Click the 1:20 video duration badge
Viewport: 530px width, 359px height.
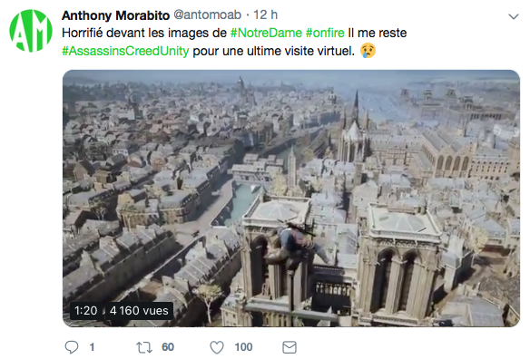point(86,310)
